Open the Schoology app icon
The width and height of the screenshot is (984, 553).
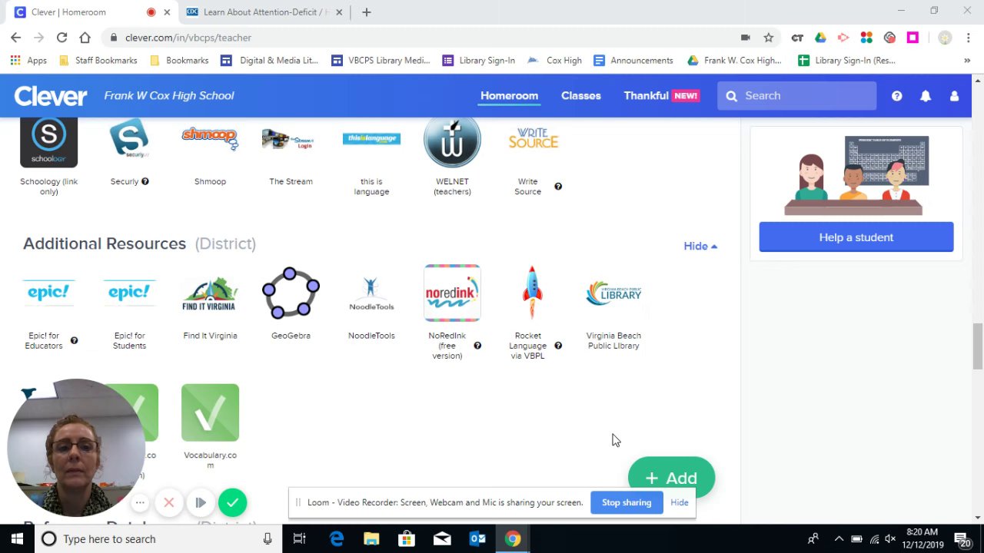(x=48, y=143)
